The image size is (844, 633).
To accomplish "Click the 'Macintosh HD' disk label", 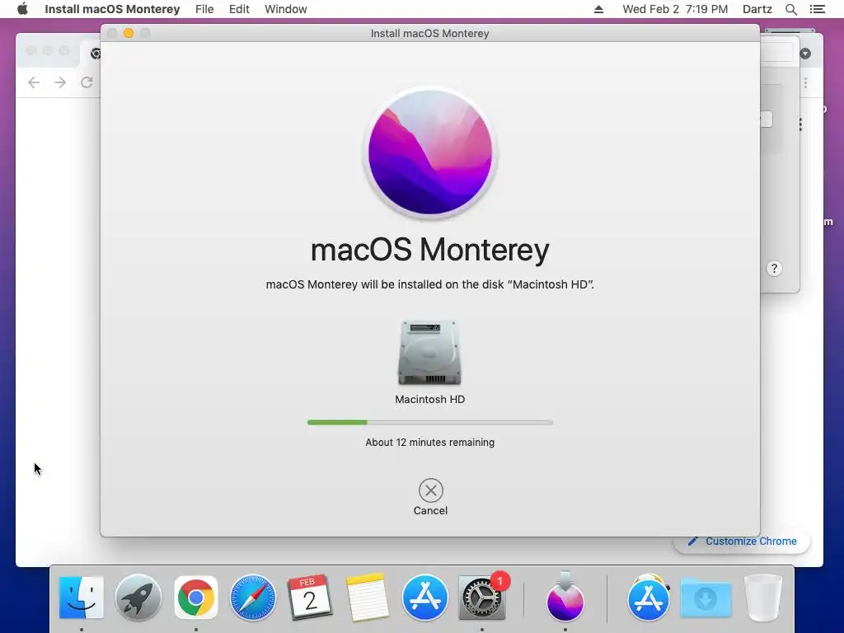I will point(430,400).
